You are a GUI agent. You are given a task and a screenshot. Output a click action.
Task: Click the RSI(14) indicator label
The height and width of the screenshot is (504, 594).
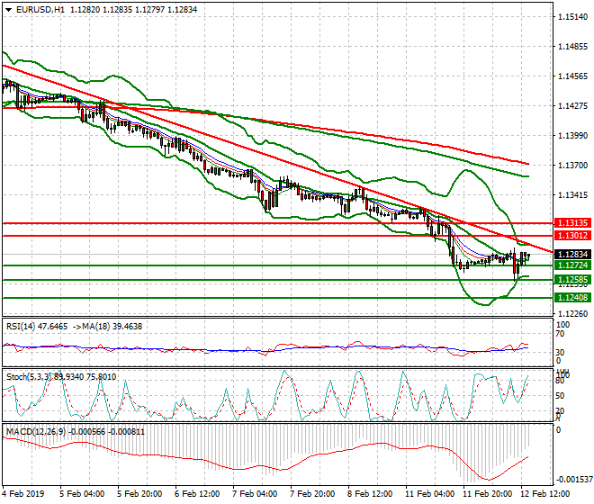click(x=22, y=327)
